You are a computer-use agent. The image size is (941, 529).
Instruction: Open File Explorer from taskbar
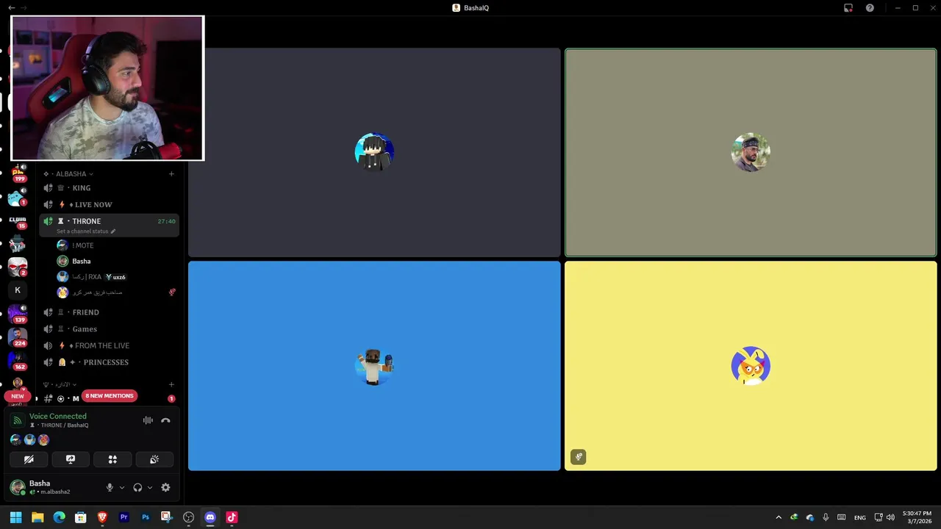(x=37, y=517)
